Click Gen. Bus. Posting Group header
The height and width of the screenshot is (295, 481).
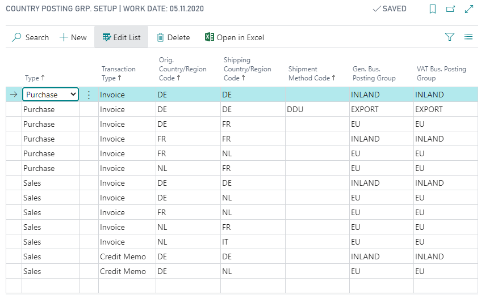(374, 74)
